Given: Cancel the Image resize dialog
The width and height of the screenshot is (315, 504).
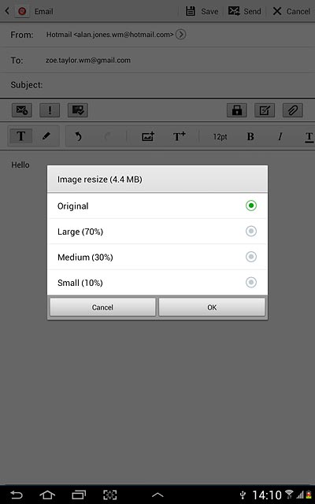Looking at the screenshot, I should (102, 307).
